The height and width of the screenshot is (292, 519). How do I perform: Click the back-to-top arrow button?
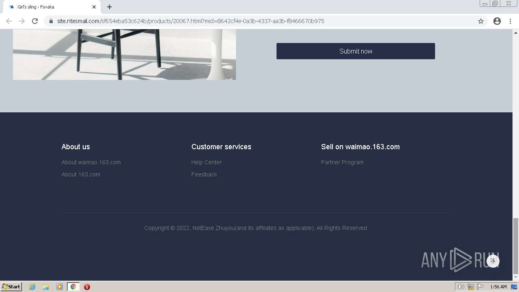[x=493, y=261]
